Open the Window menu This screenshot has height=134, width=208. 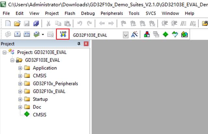click(x=170, y=13)
